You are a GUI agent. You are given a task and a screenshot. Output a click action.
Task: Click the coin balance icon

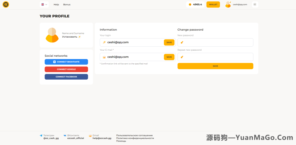[x=190, y=5]
